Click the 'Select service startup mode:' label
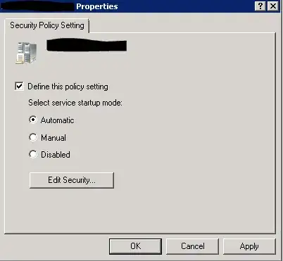 (75, 103)
